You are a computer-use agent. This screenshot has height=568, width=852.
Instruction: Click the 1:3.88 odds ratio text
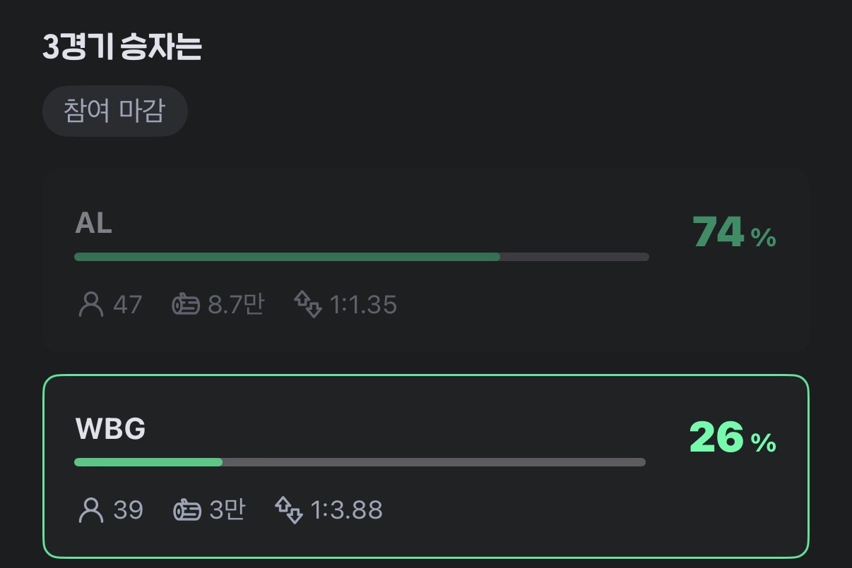tap(346, 509)
